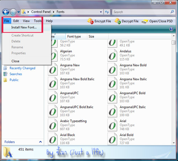This screenshot has width=178, height=161.
Task: Select the AngsanaUPC Bold font icon
Action: (112, 97)
